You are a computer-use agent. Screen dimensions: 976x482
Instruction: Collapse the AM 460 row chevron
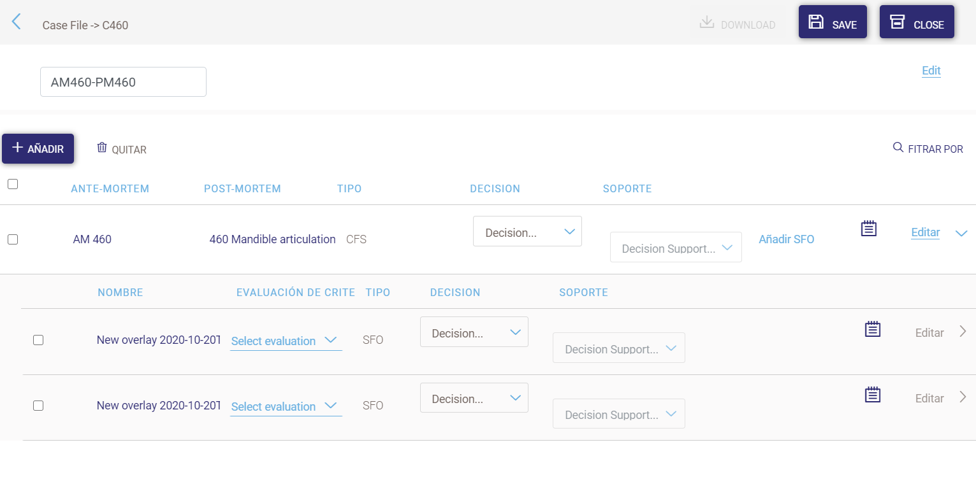(961, 234)
